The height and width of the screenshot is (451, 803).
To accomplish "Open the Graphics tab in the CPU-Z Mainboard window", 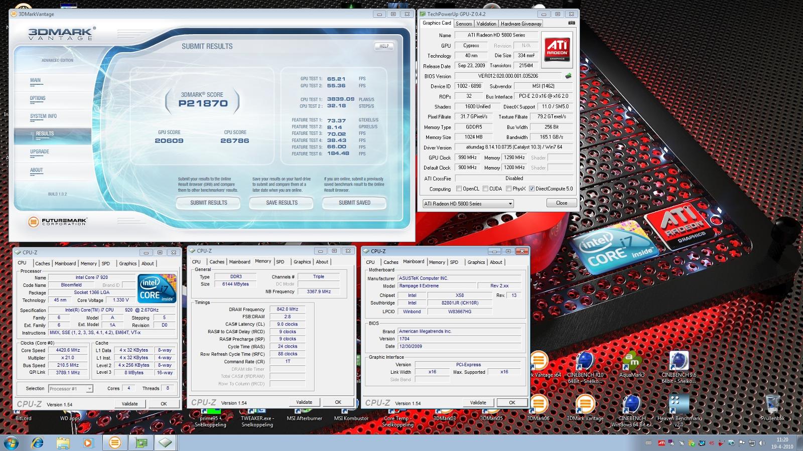I will point(476,262).
